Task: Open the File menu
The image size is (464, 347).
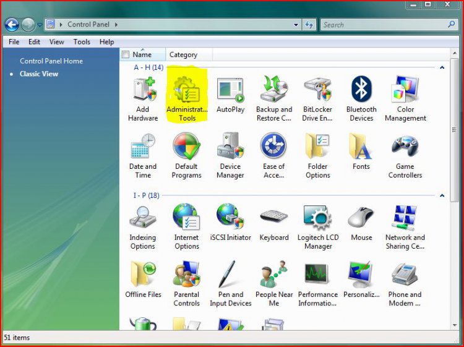Action: 14,41
